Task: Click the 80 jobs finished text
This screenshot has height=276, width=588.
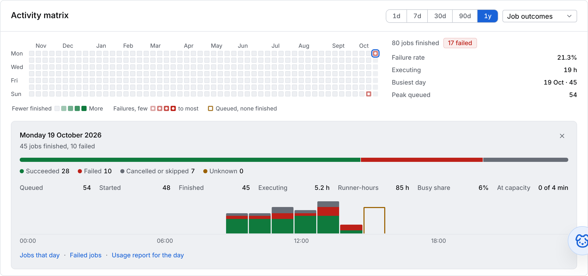Action: [x=415, y=43]
